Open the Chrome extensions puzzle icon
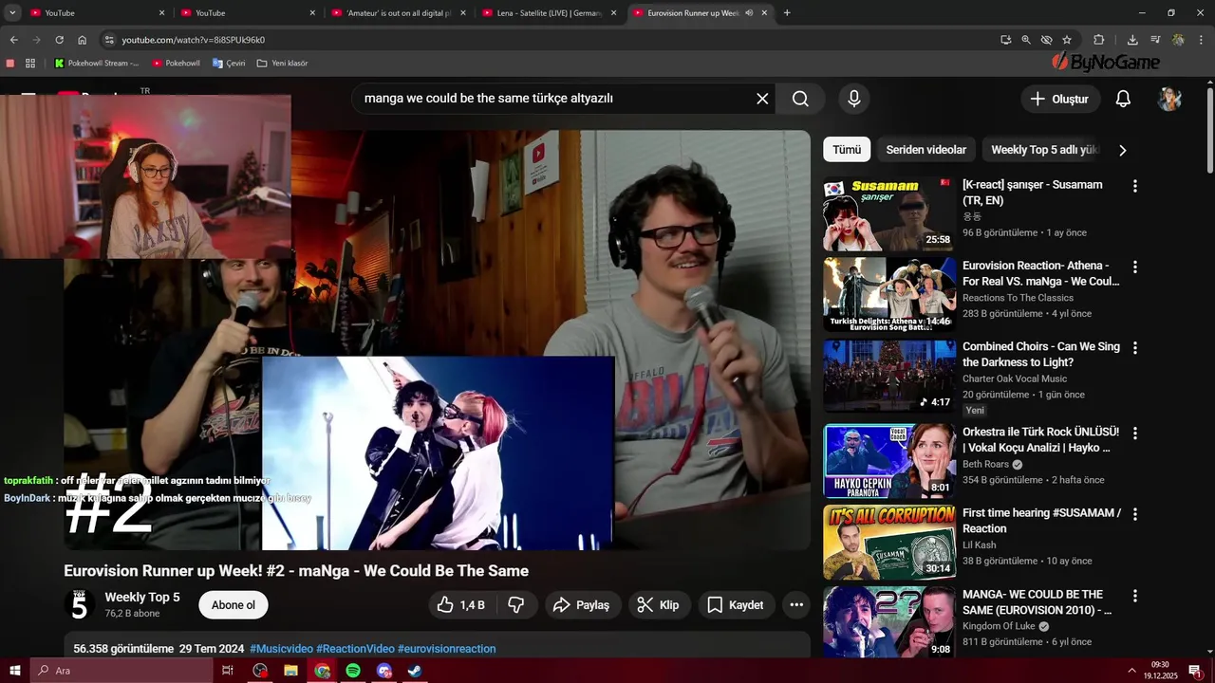This screenshot has height=683, width=1215. click(x=1099, y=40)
